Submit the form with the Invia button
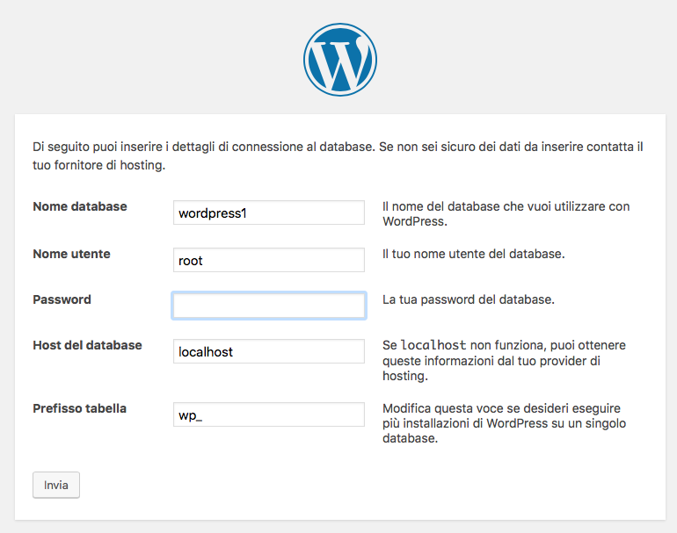 (56, 485)
